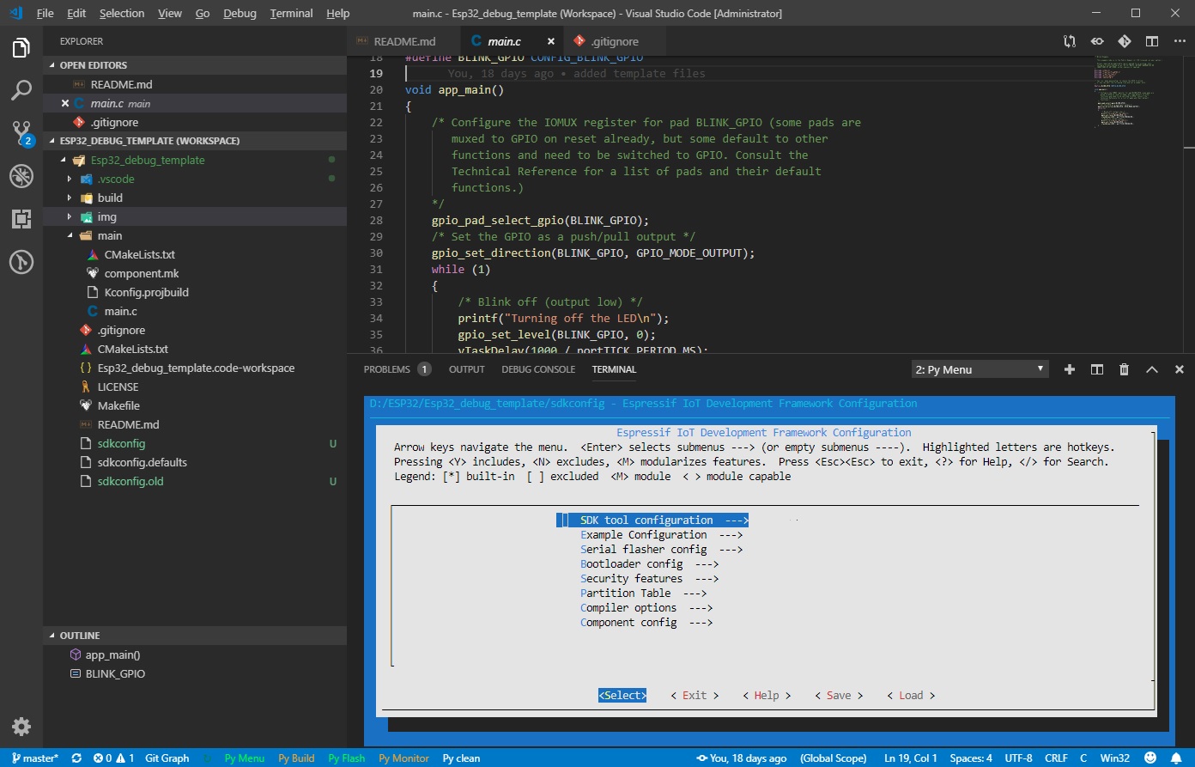
Task: Open the Extensions view in activity bar
Action: pos(21,219)
